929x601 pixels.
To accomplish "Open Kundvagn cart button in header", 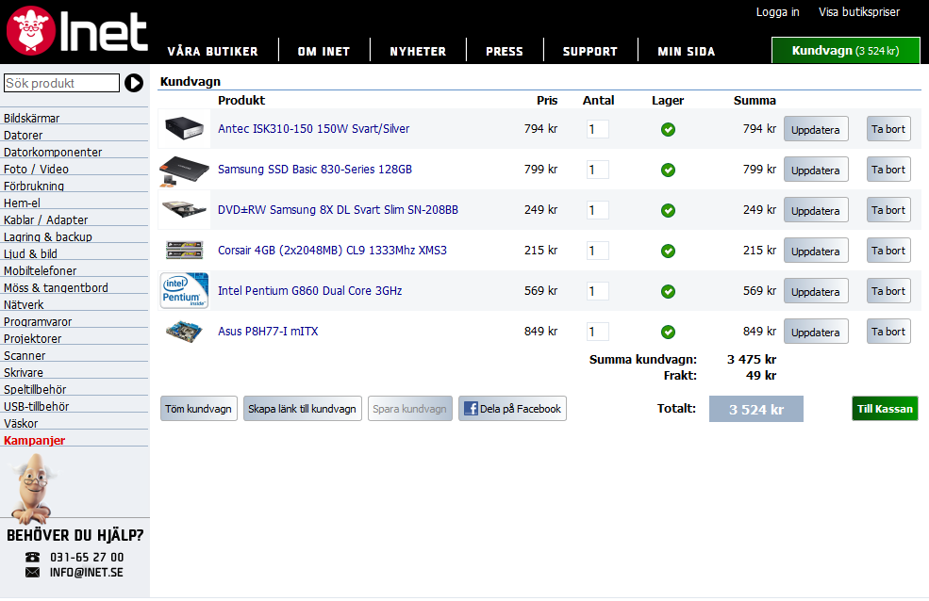I will coord(845,50).
